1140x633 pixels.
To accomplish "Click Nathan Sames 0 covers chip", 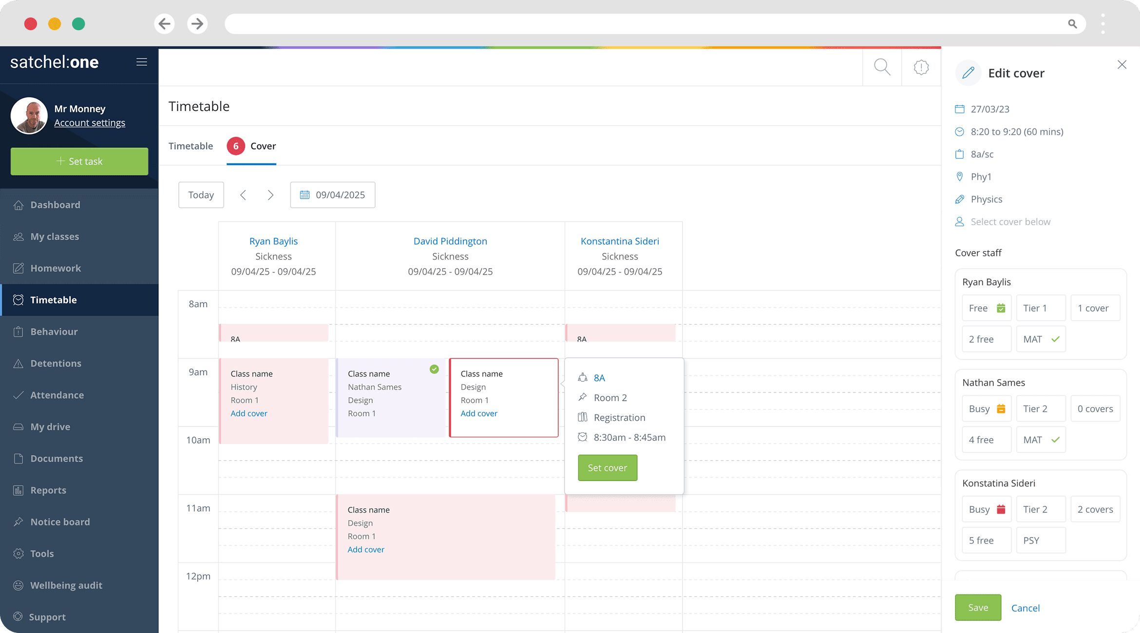I will pyautogui.click(x=1095, y=409).
